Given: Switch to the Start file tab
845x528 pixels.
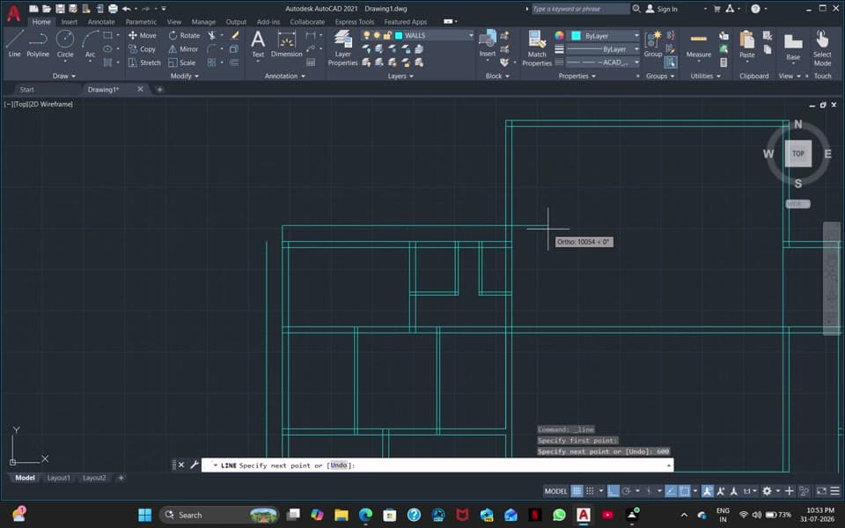Looking at the screenshot, I should (x=27, y=90).
